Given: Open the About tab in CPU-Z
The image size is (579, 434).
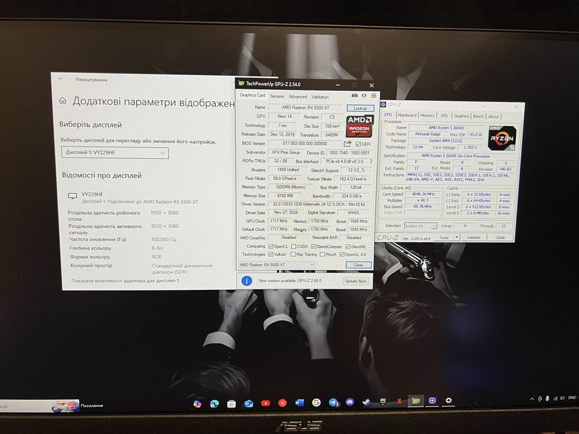Looking at the screenshot, I should (x=493, y=117).
